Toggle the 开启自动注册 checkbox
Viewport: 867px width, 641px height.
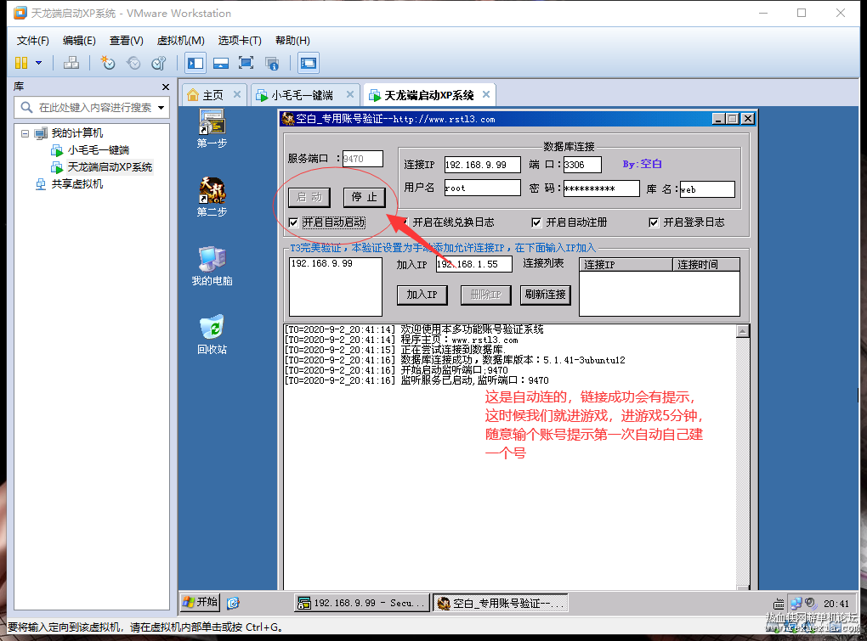point(536,222)
